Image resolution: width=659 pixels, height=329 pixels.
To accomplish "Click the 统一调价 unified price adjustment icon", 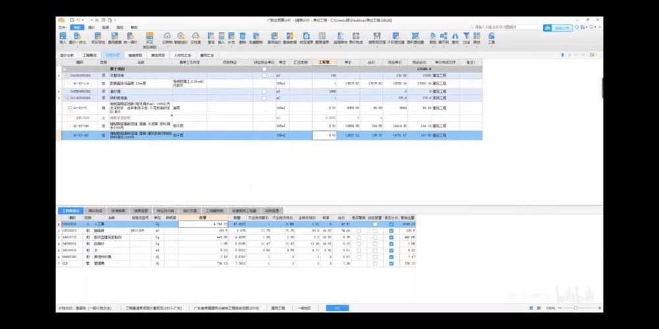I will (x=130, y=38).
